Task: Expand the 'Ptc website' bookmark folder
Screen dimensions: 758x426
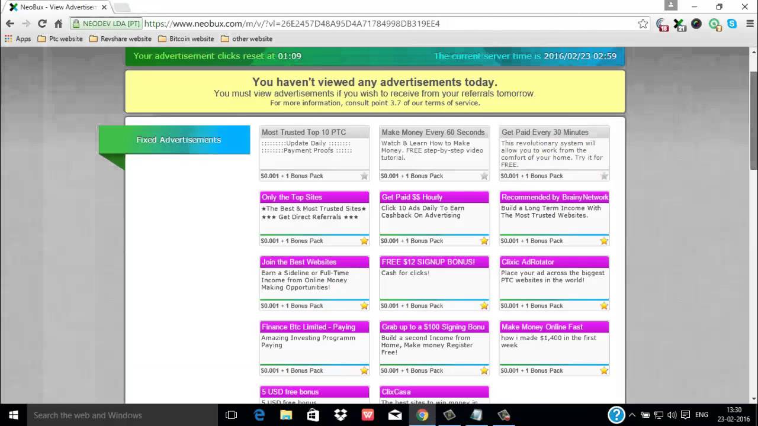Action: point(60,39)
